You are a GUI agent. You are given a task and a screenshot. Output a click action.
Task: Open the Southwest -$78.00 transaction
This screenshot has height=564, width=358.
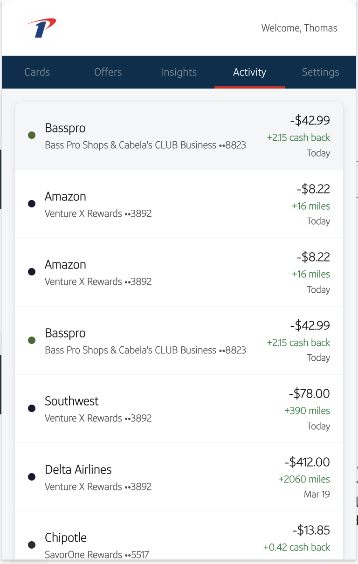click(179, 409)
